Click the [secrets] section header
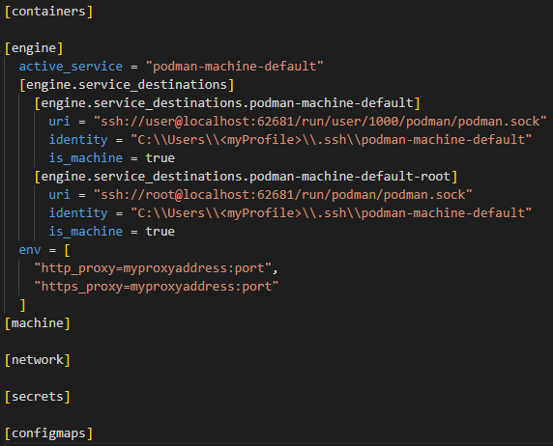 click(38, 397)
